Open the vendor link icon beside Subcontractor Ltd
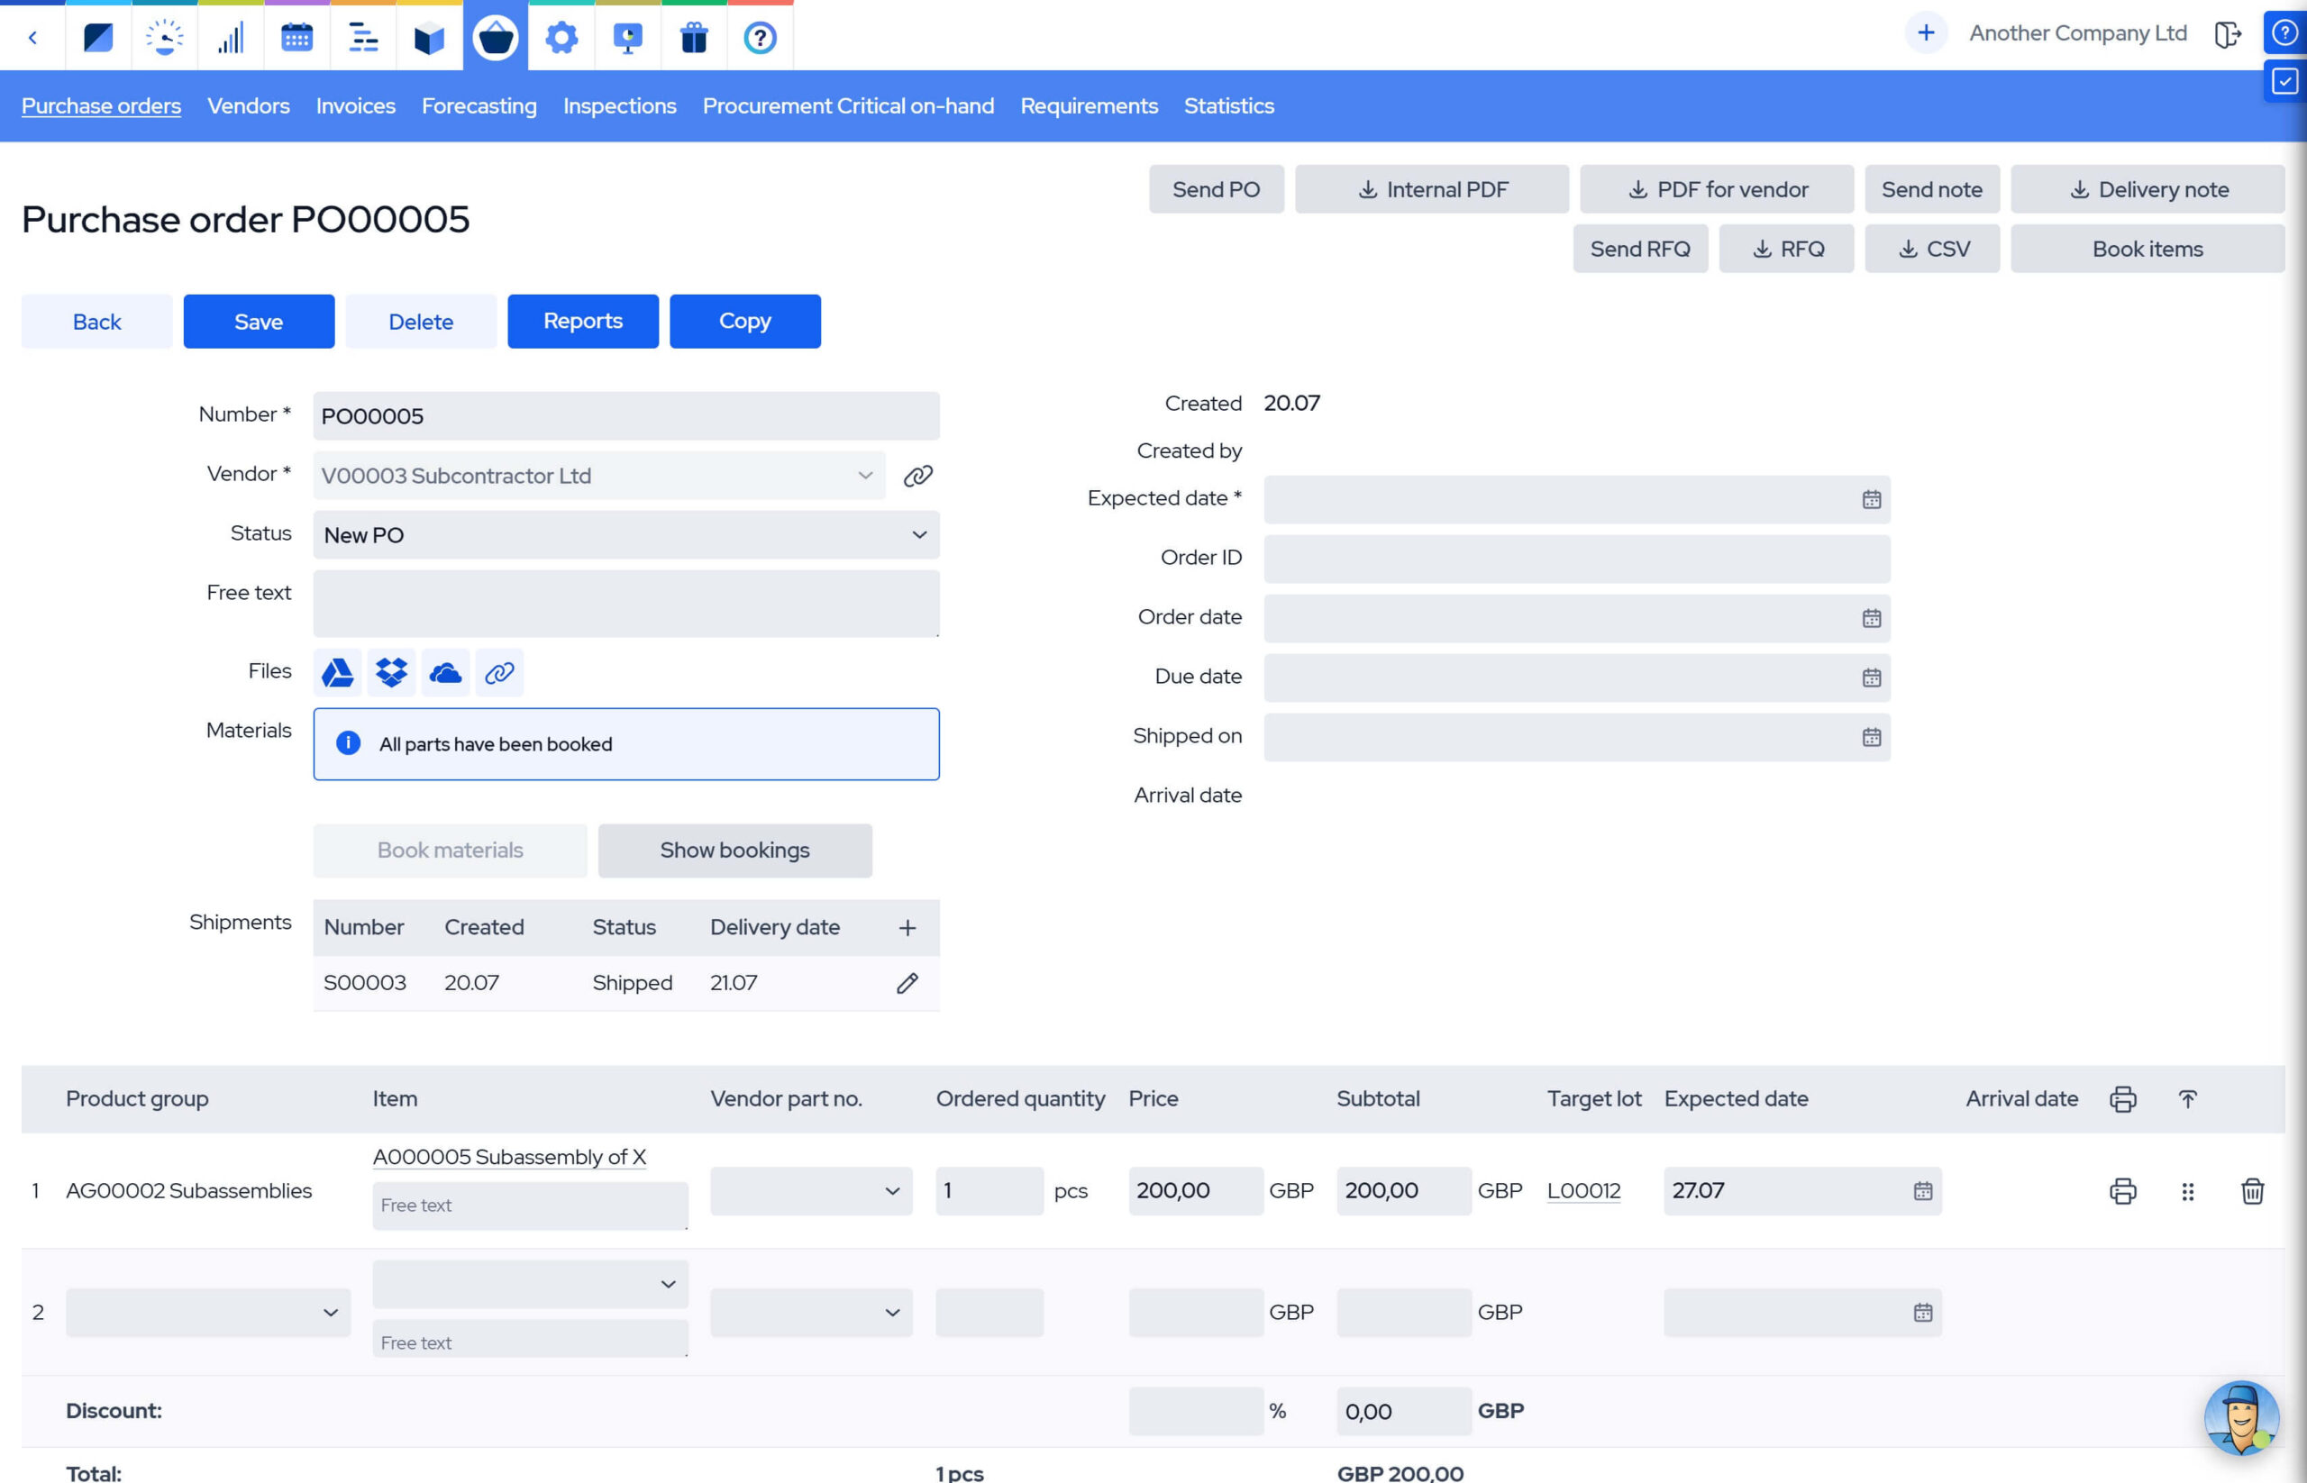The width and height of the screenshot is (2307, 1483). [917, 476]
